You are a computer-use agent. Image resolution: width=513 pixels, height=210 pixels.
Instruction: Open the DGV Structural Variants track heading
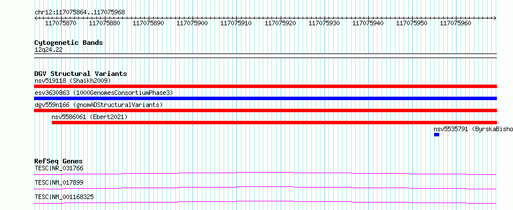(x=81, y=74)
